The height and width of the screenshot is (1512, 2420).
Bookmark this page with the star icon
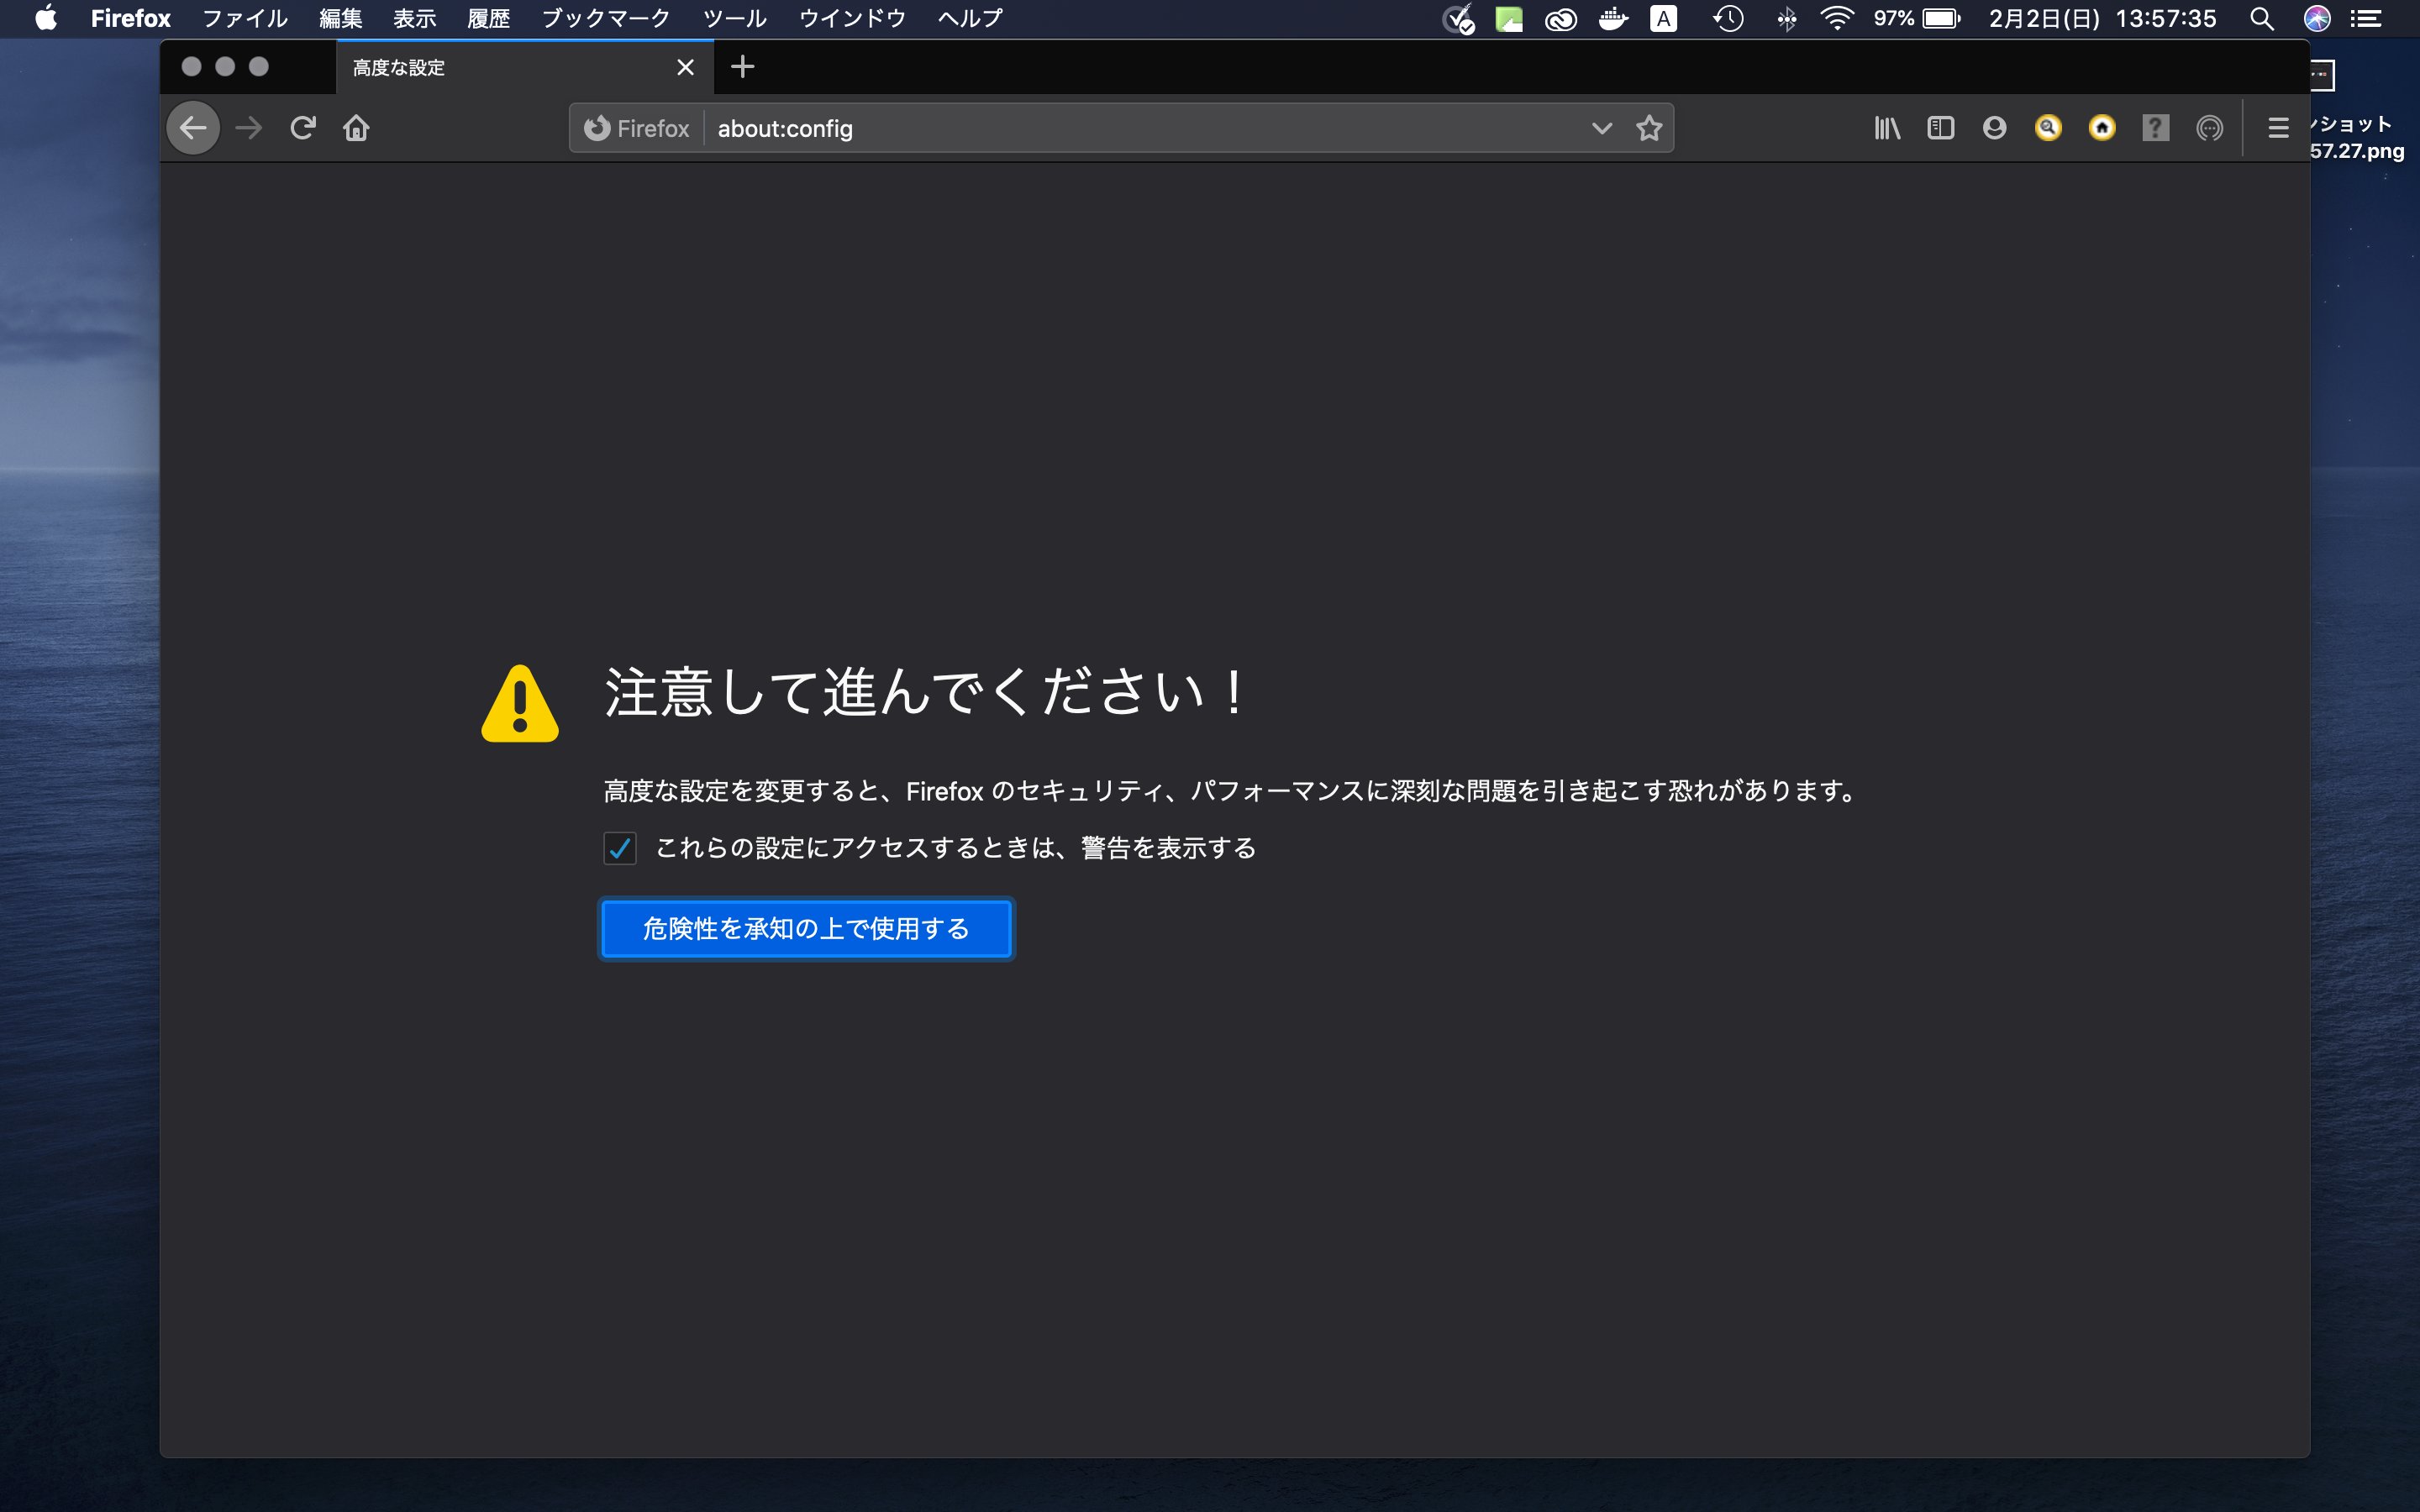click(1649, 128)
